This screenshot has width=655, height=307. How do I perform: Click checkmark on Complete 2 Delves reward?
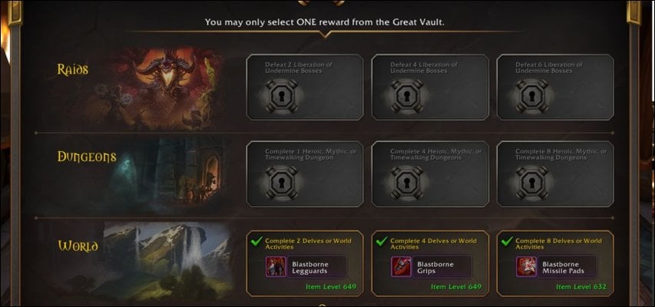coord(256,242)
